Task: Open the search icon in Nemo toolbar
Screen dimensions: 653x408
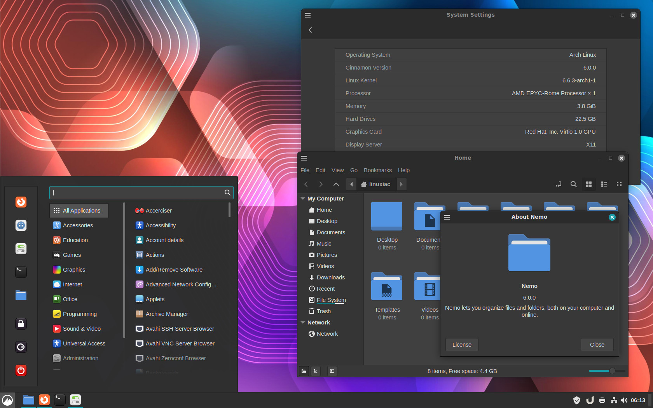Action: [x=573, y=184]
